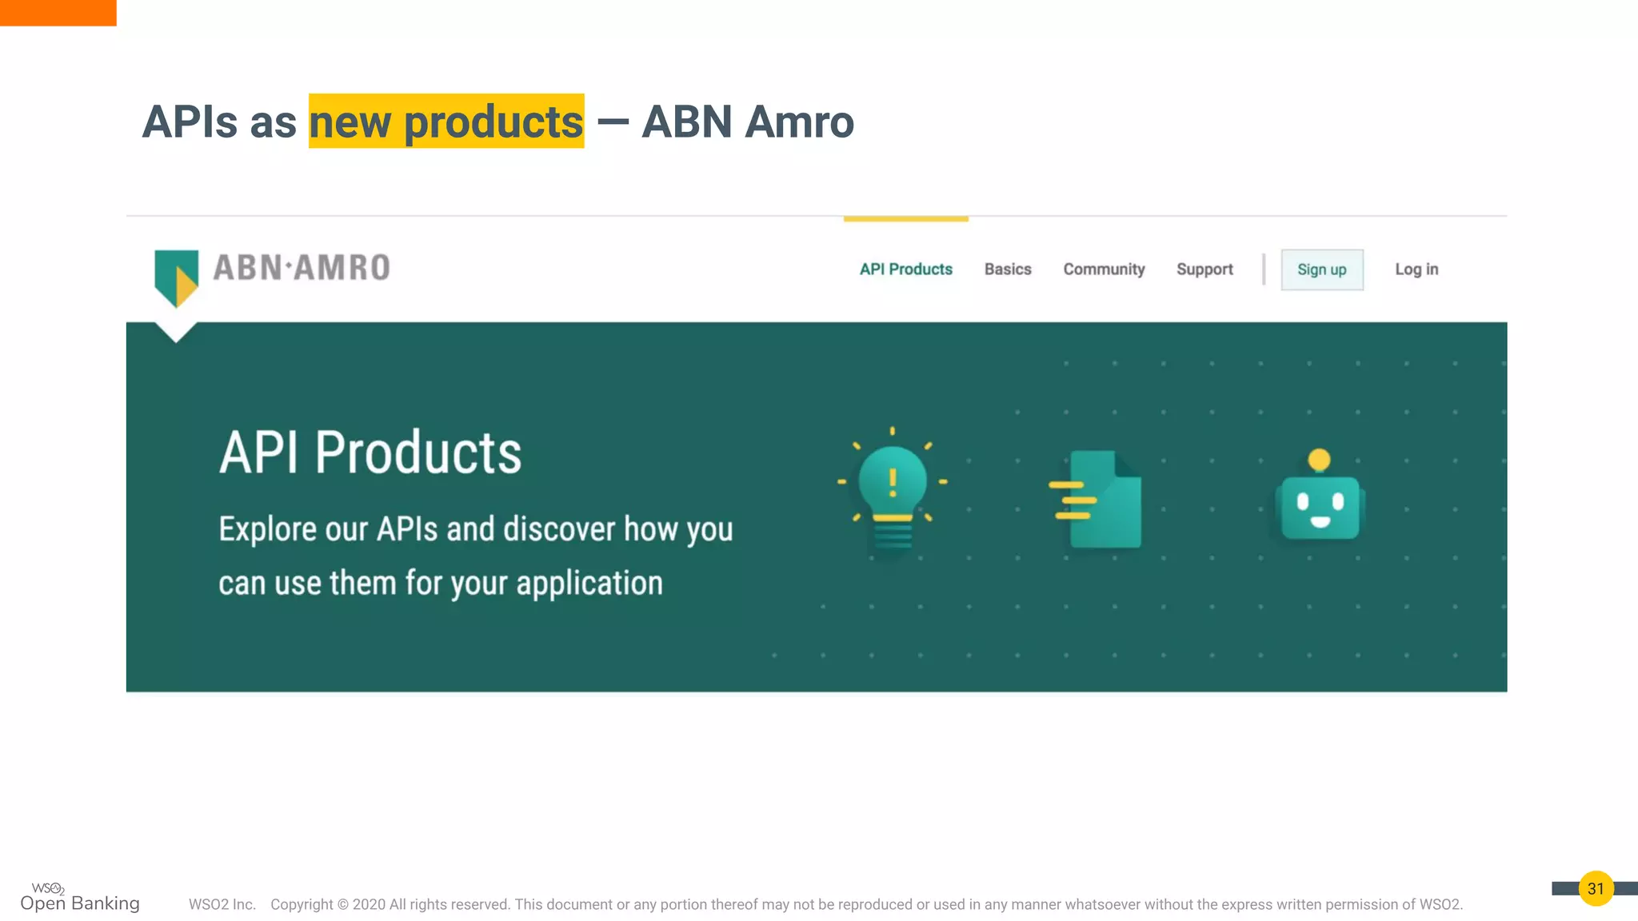Click the WSO2 Open Banking logo
The height and width of the screenshot is (921, 1638).
click(x=79, y=897)
